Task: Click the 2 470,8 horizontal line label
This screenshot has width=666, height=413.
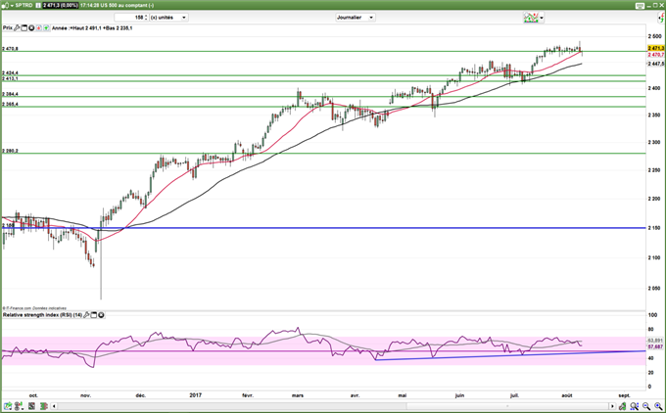Action: (10, 49)
